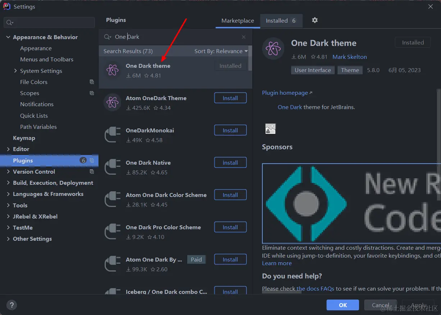Install the paid Atom One Dark plugin
The height and width of the screenshot is (315, 441).
(x=230, y=259)
